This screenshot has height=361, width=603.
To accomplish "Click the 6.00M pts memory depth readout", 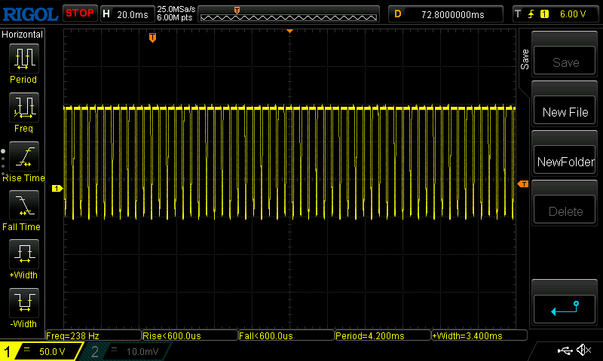I will [x=175, y=18].
